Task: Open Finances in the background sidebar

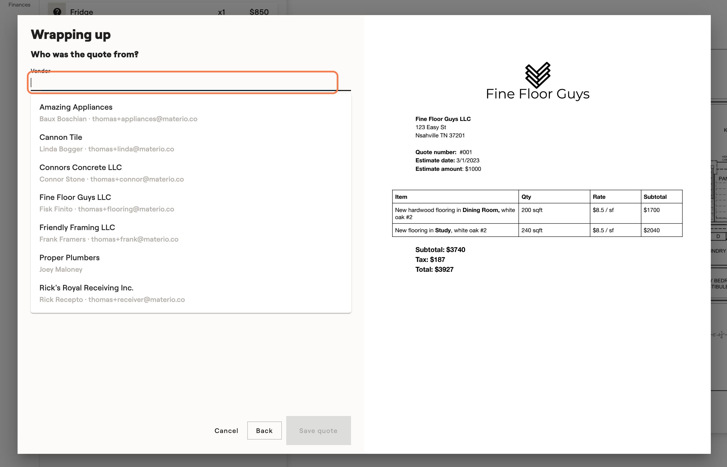Action: 19,5
